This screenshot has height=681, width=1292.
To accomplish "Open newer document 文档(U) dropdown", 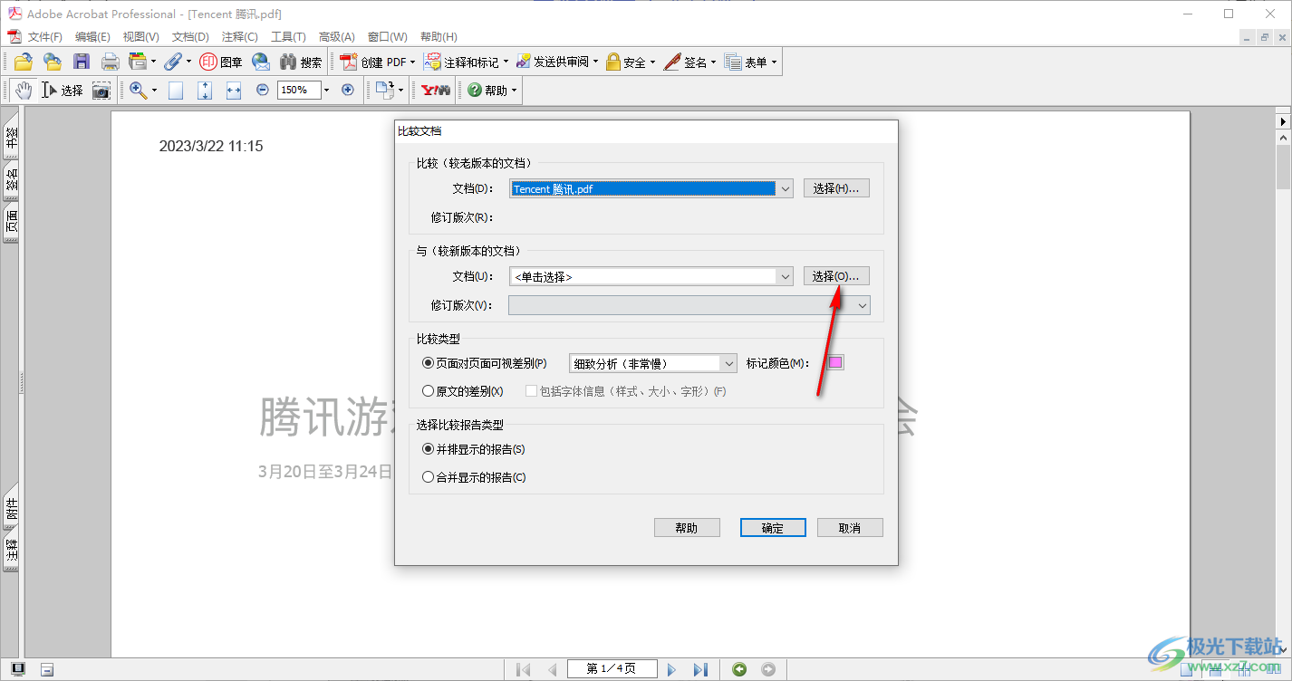I will pos(785,276).
